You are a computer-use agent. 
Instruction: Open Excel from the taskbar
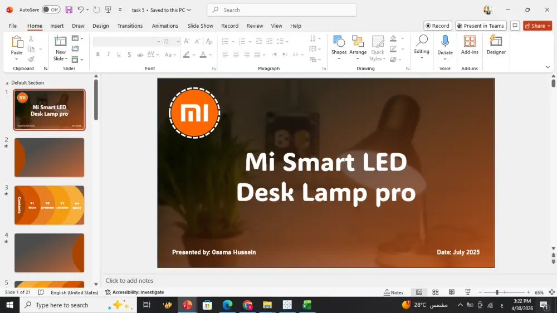(307, 305)
